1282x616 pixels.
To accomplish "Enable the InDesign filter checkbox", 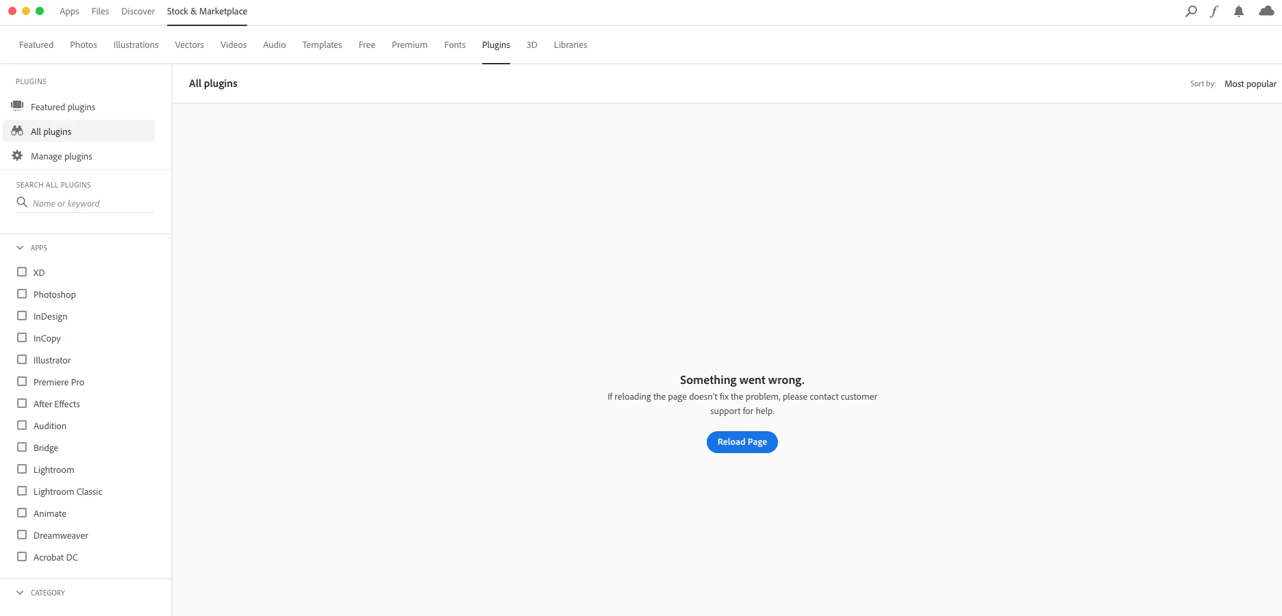I will point(22,316).
